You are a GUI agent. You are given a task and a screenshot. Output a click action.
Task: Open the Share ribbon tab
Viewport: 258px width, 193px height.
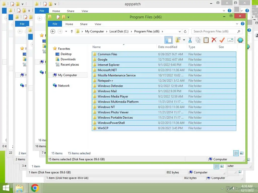tap(84, 24)
